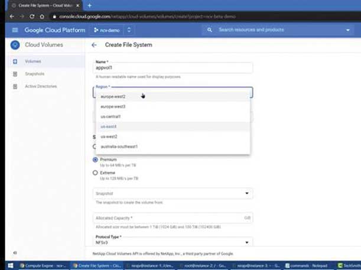Open Active Directories in the left sidebar
361x270 pixels.
click(41, 86)
